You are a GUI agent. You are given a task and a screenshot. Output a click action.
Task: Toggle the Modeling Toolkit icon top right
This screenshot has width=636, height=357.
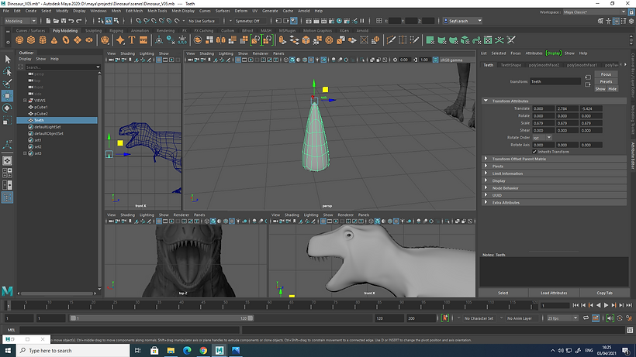(601, 21)
